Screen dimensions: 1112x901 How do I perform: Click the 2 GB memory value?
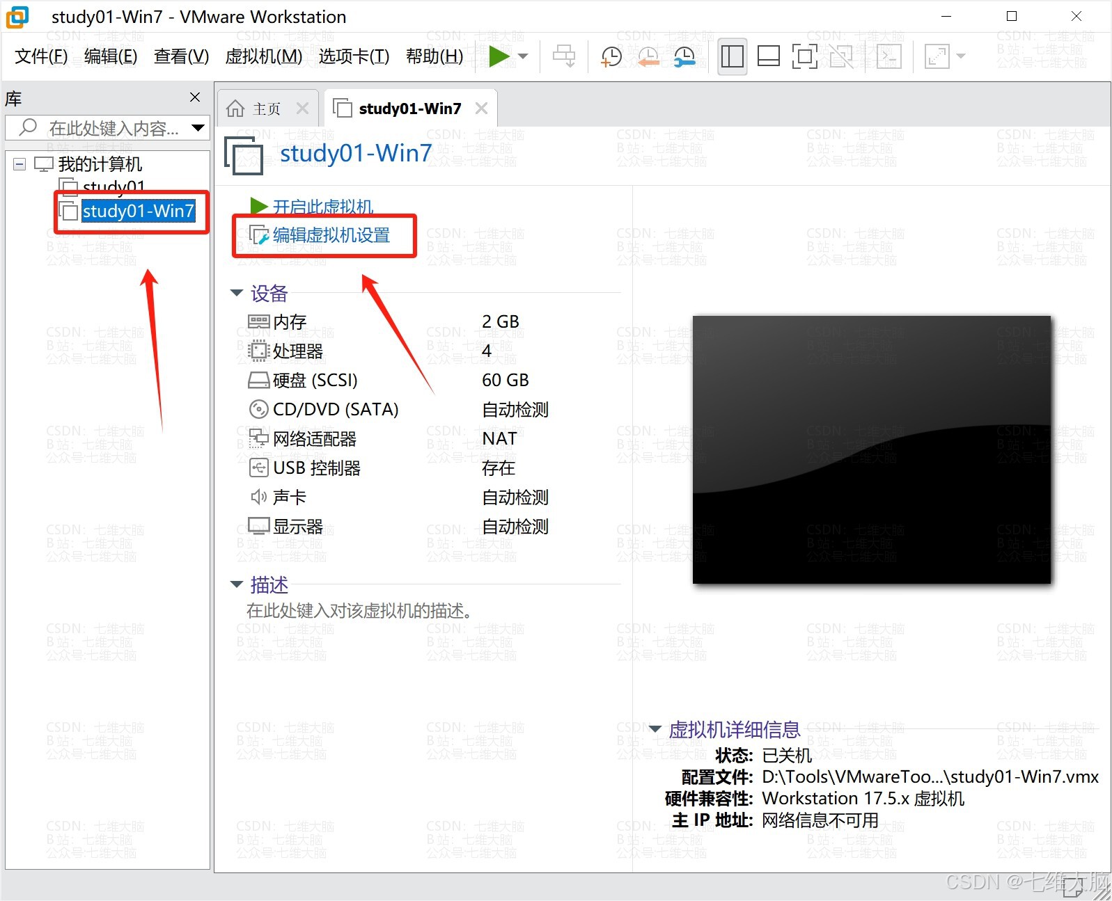[x=501, y=322]
